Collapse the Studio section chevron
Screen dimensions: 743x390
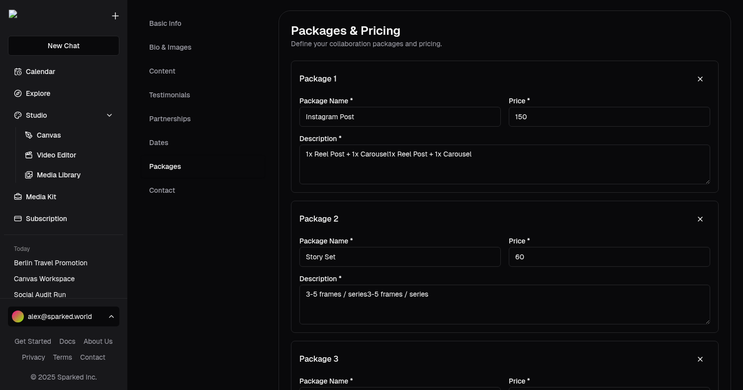(x=109, y=115)
